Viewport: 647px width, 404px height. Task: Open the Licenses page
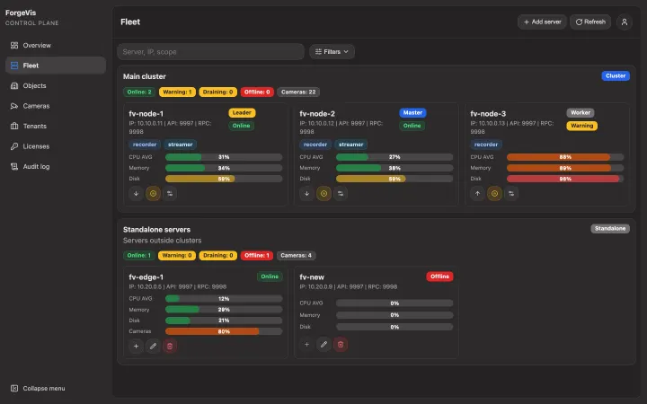tap(56, 146)
